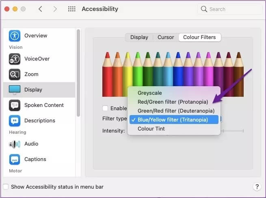Click the 'Motor' section heading

point(15,171)
